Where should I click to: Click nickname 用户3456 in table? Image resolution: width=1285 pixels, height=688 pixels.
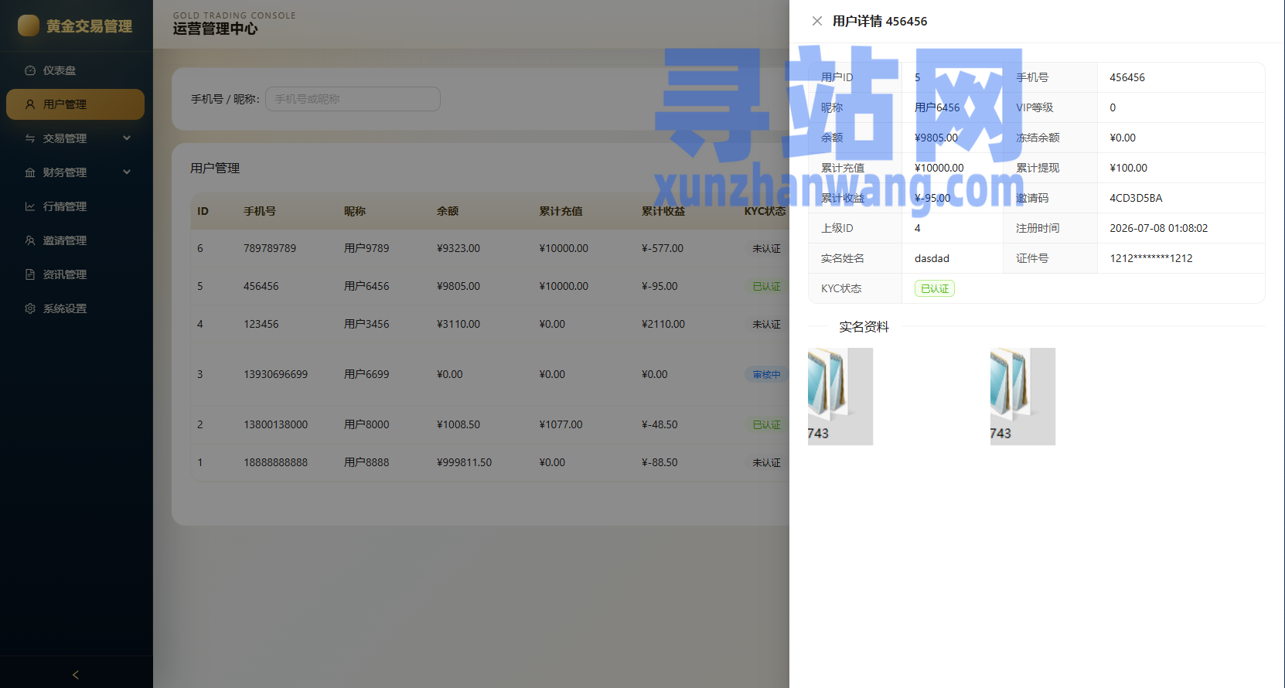pos(366,324)
